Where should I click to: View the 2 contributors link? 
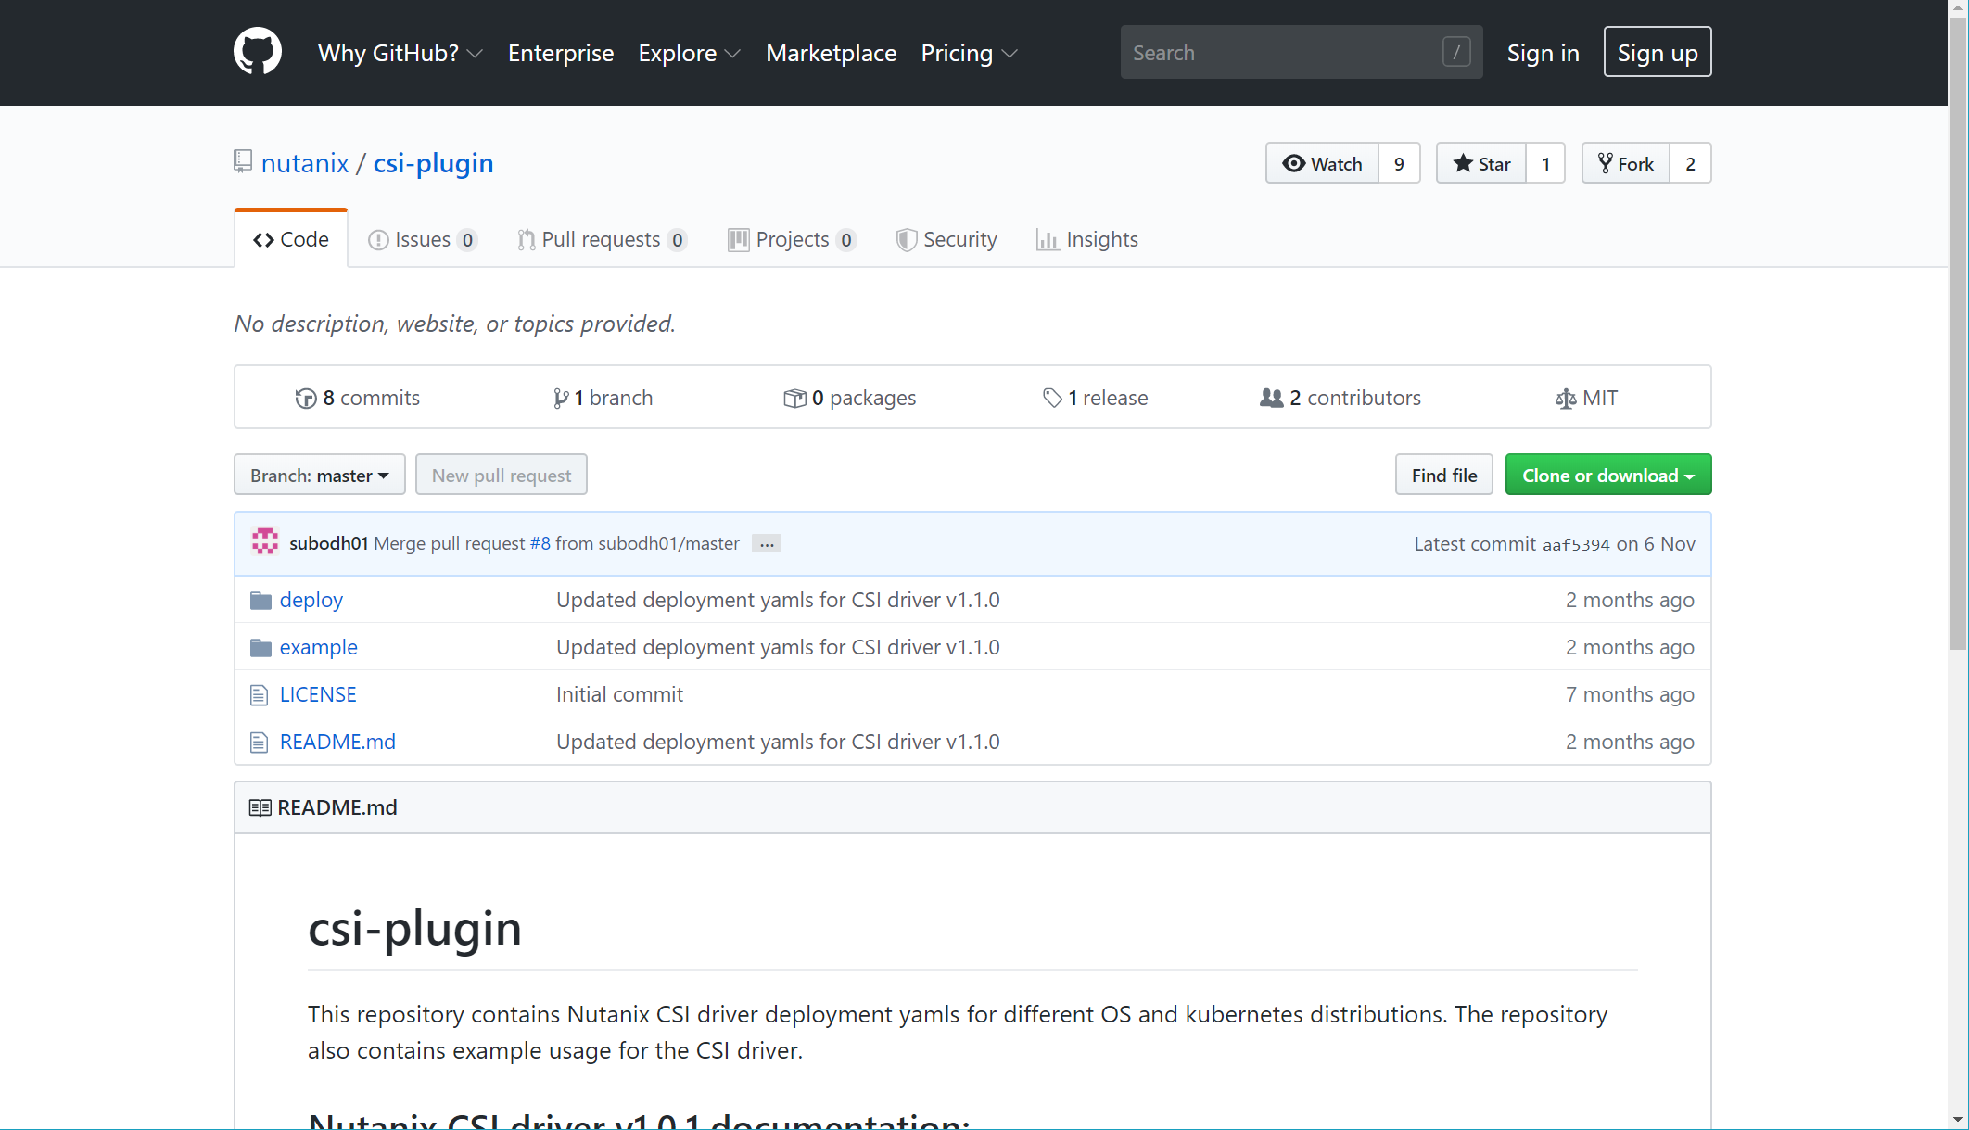(x=1340, y=398)
